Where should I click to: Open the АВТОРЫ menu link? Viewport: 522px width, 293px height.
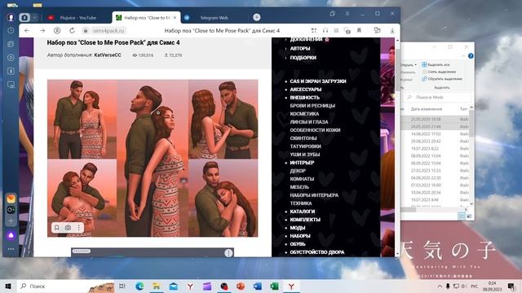(x=300, y=49)
